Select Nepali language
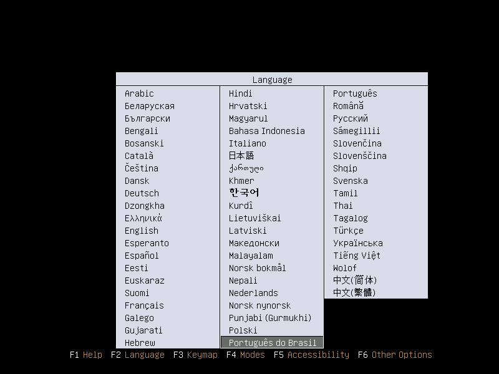 pos(243,280)
